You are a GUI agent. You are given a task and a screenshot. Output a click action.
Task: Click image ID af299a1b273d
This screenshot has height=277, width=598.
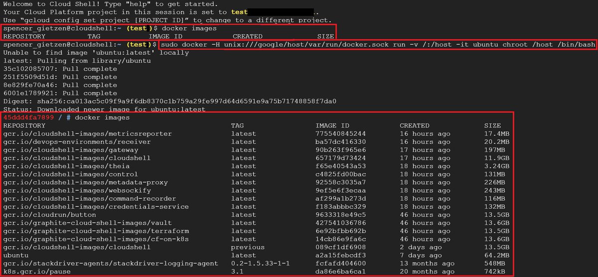click(x=341, y=198)
